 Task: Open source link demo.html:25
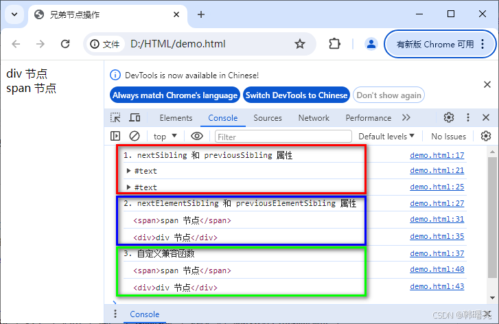[437, 187]
